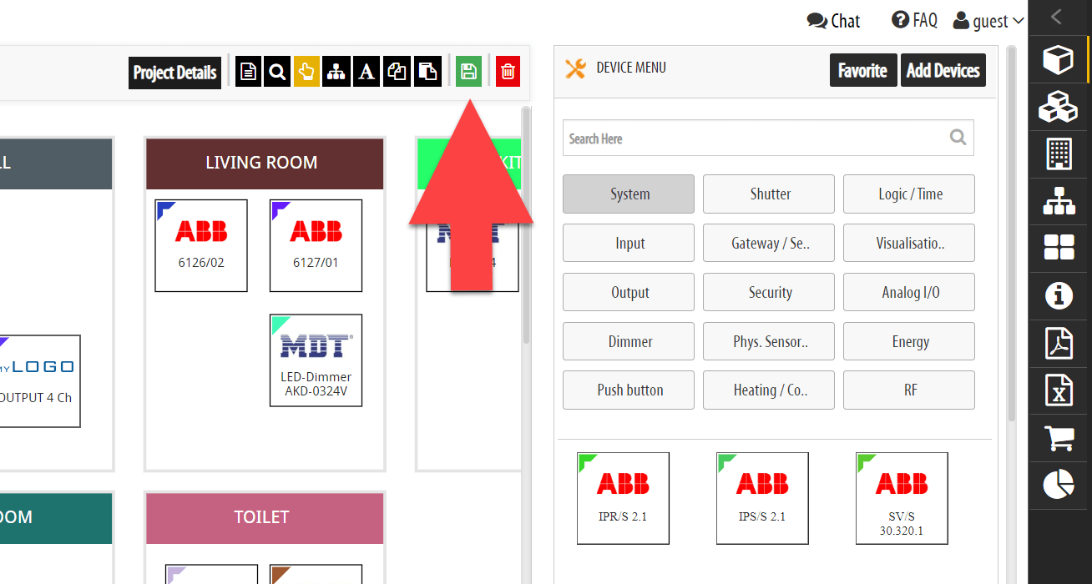Click the text 'A' tool icon
Screen dimensions: 1092x584
(x=366, y=72)
